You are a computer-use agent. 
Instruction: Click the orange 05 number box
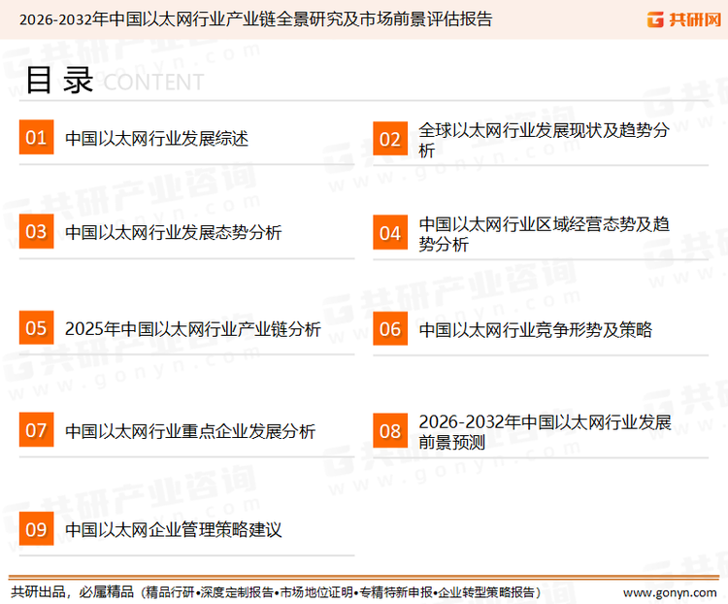tap(36, 327)
